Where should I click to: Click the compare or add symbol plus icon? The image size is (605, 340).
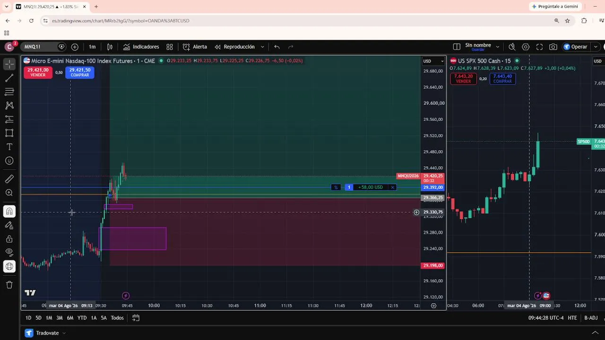pyautogui.click(x=75, y=47)
